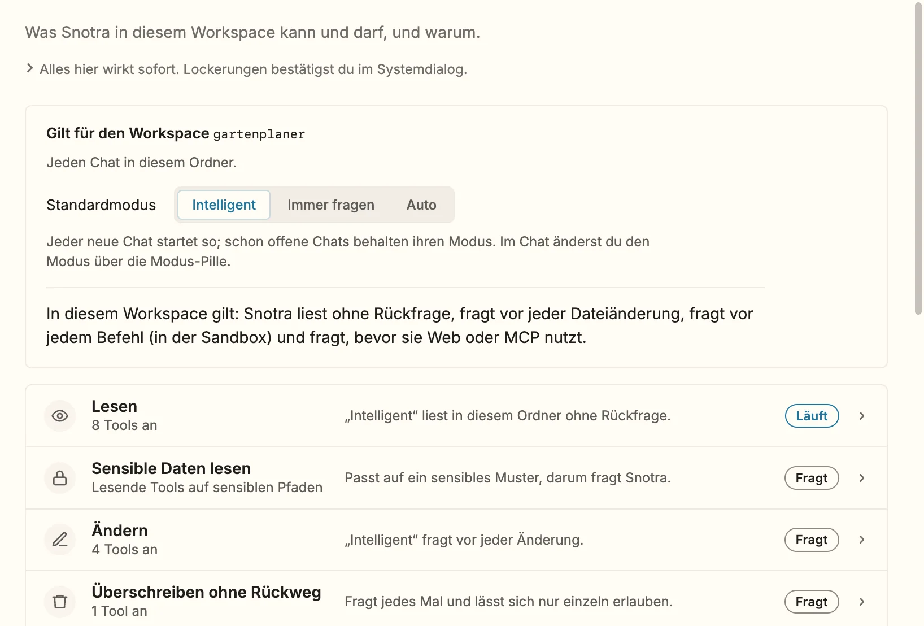
Task: Click the 'Sensible Daten lesen' title
Action: [171, 468]
